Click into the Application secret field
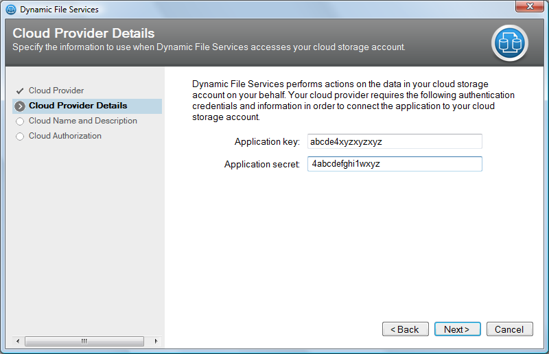The height and width of the screenshot is (354, 549). click(395, 164)
